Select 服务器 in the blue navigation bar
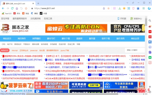Screen dimensions: 152x95 [x=92, y=38]
